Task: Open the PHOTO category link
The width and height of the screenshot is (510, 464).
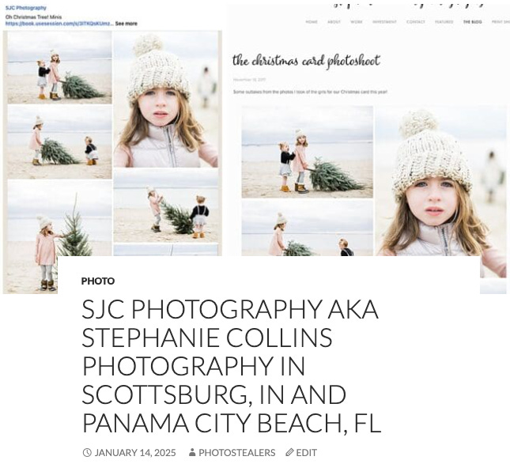Action: (97, 281)
